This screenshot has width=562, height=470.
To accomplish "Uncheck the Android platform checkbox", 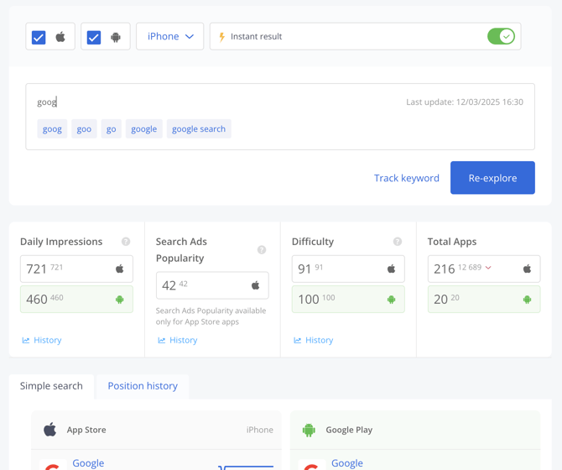I will pos(94,37).
